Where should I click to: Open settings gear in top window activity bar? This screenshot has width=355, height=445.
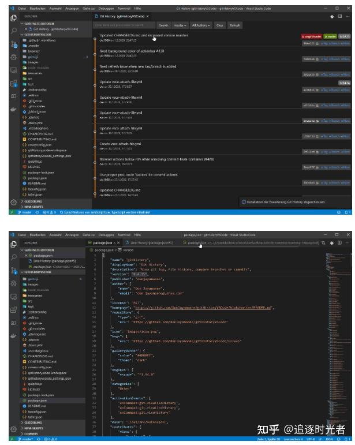pos(13,202)
